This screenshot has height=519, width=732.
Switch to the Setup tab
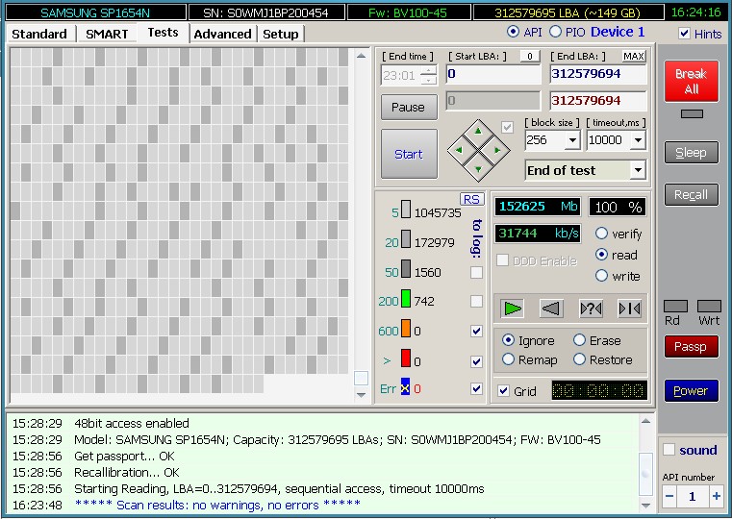[x=281, y=34]
